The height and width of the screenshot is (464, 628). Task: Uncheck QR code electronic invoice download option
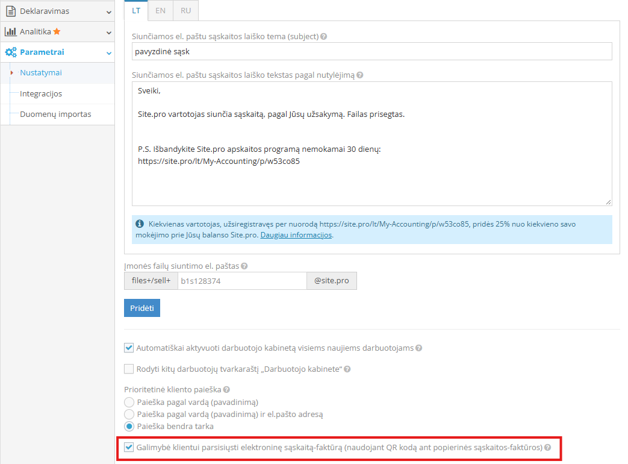[x=129, y=447]
